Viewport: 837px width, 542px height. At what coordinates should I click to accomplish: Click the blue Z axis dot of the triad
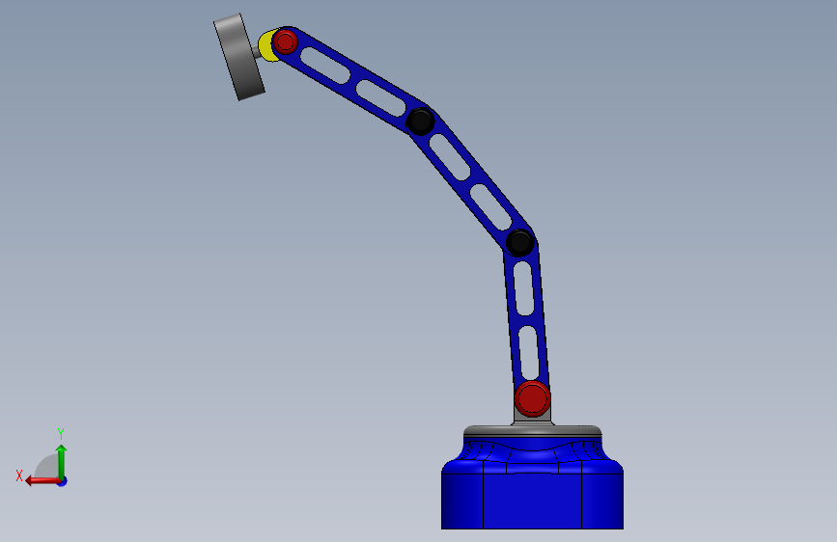tap(63, 481)
